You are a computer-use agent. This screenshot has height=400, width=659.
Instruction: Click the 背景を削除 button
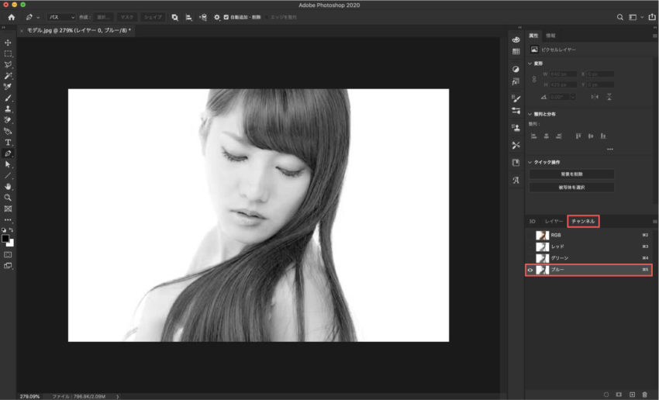(571, 174)
